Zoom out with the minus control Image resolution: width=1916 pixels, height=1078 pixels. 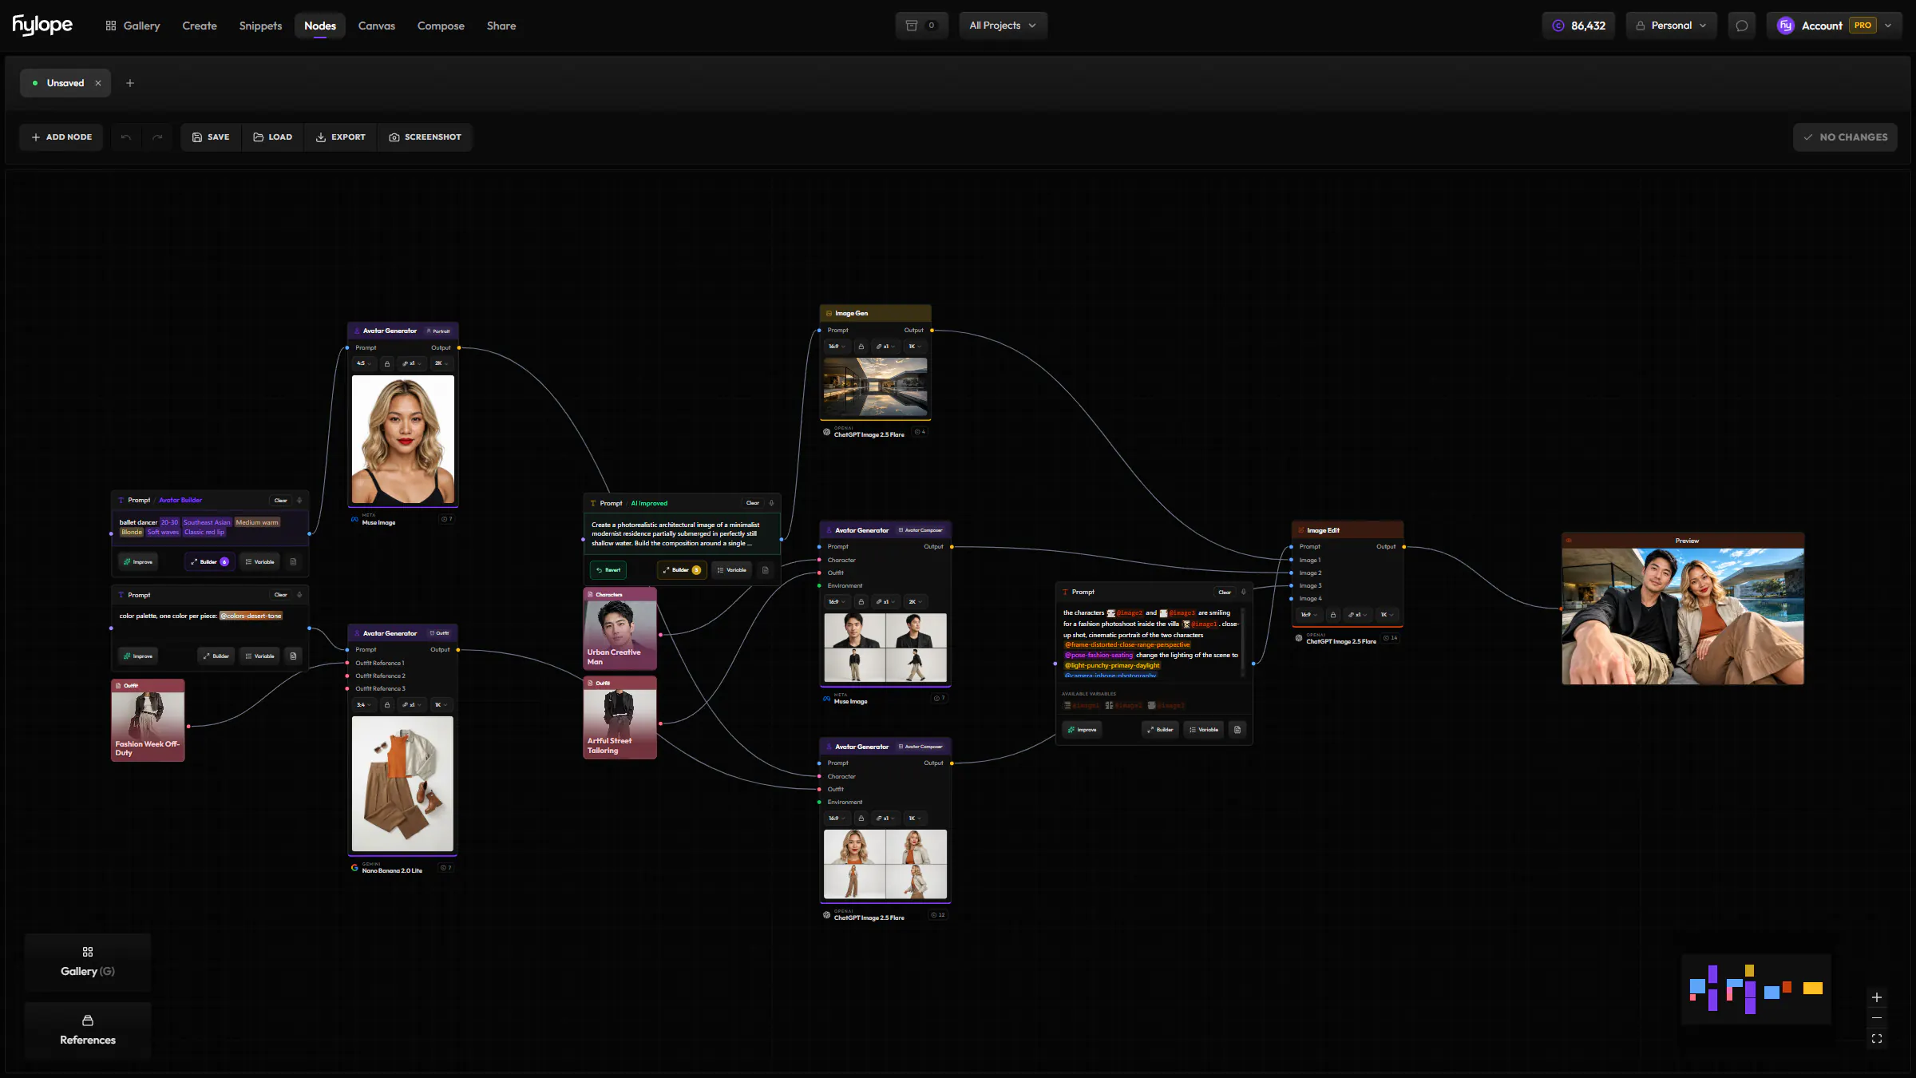coord(1877,1018)
